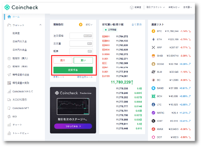Open 日本円の入金 in the sidebar
The image size is (202, 148).
20,41
